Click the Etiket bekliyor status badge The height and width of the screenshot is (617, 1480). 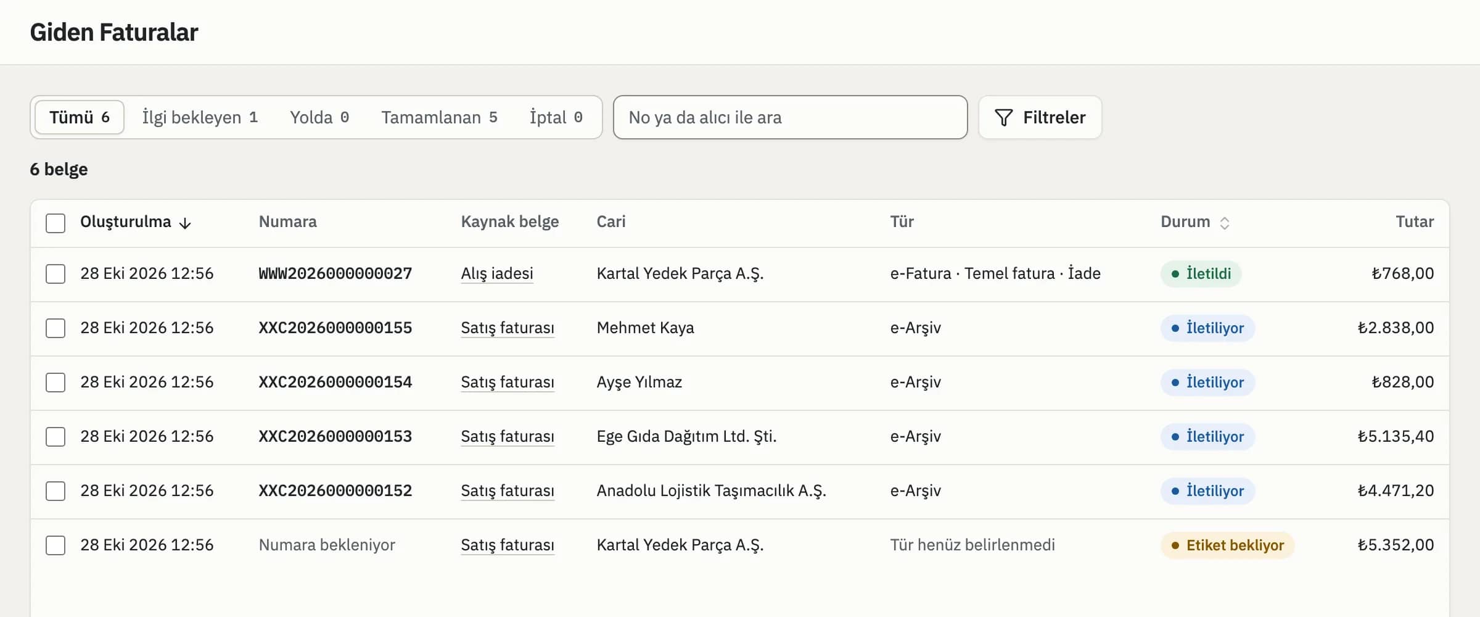click(1227, 545)
